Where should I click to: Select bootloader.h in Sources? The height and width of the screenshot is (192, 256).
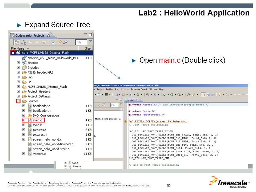click(42, 110)
